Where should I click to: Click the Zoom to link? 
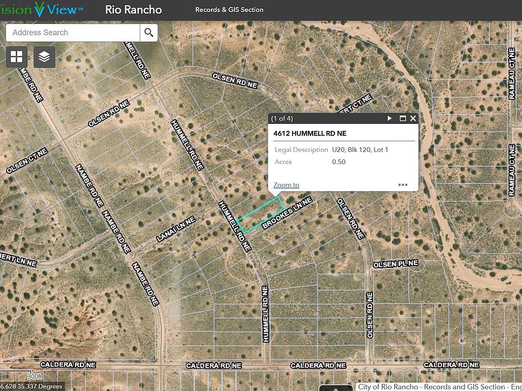pyautogui.click(x=286, y=185)
